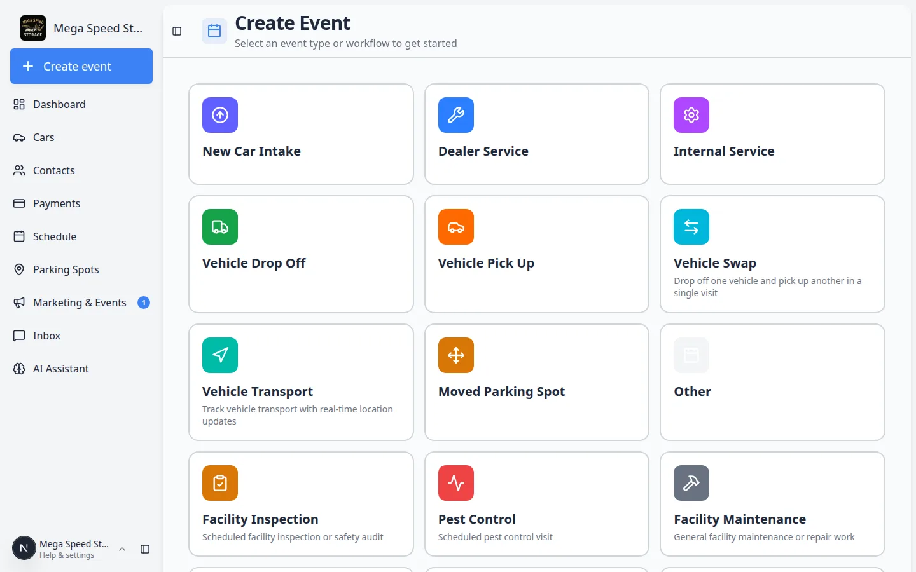Viewport: 916px width, 572px height.
Task: Click the Vehicle Transport navigation arrow icon
Action: (x=220, y=355)
